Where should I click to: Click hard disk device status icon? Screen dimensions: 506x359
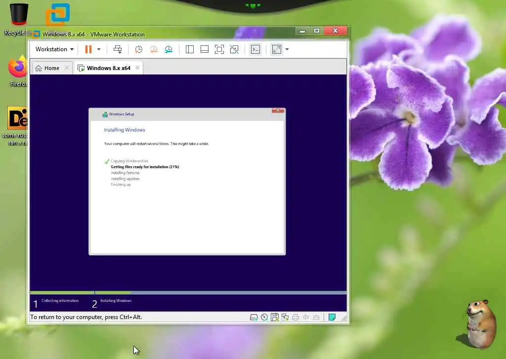[253, 318]
